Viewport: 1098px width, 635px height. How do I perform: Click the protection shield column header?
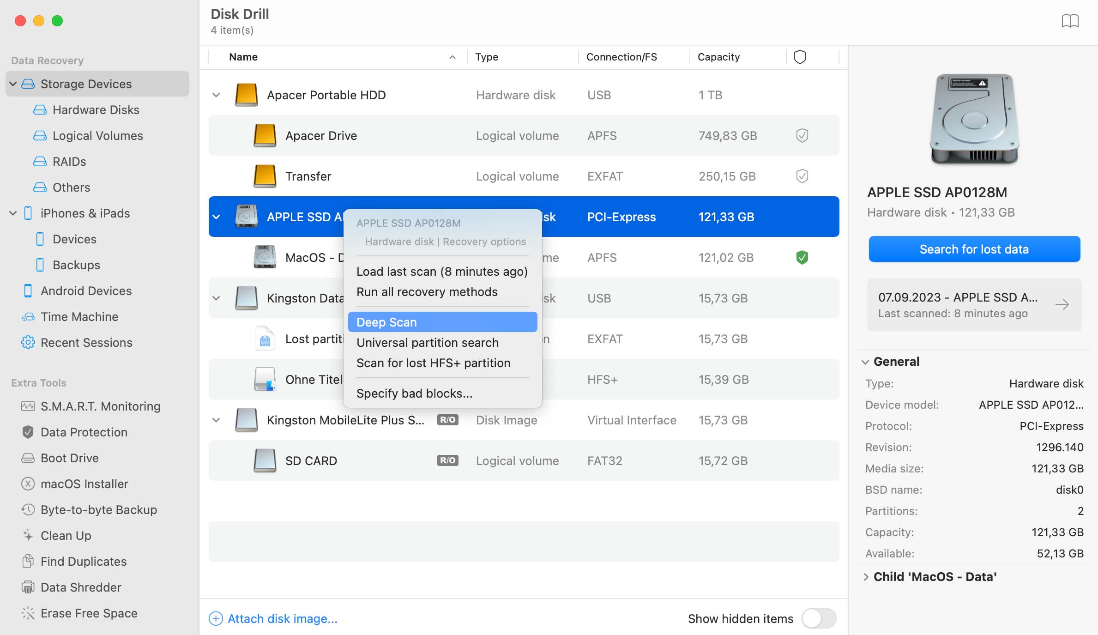point(800,57)
